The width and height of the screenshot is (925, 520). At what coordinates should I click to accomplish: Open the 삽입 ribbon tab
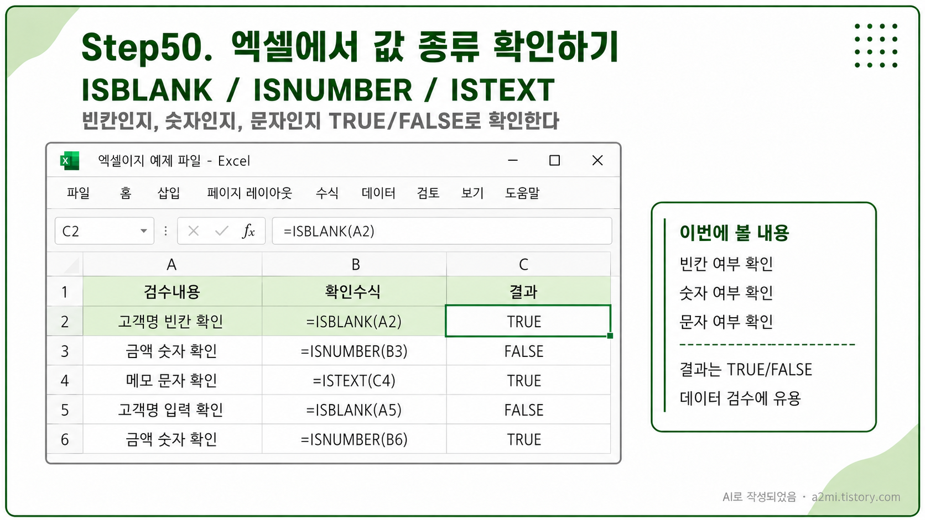pyautogui.click(x=169, y=193)
